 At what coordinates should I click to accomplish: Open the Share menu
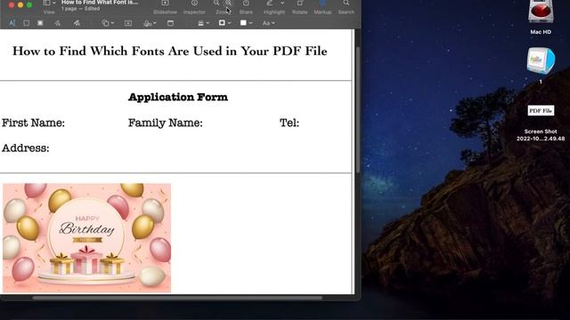coord(246,4)
